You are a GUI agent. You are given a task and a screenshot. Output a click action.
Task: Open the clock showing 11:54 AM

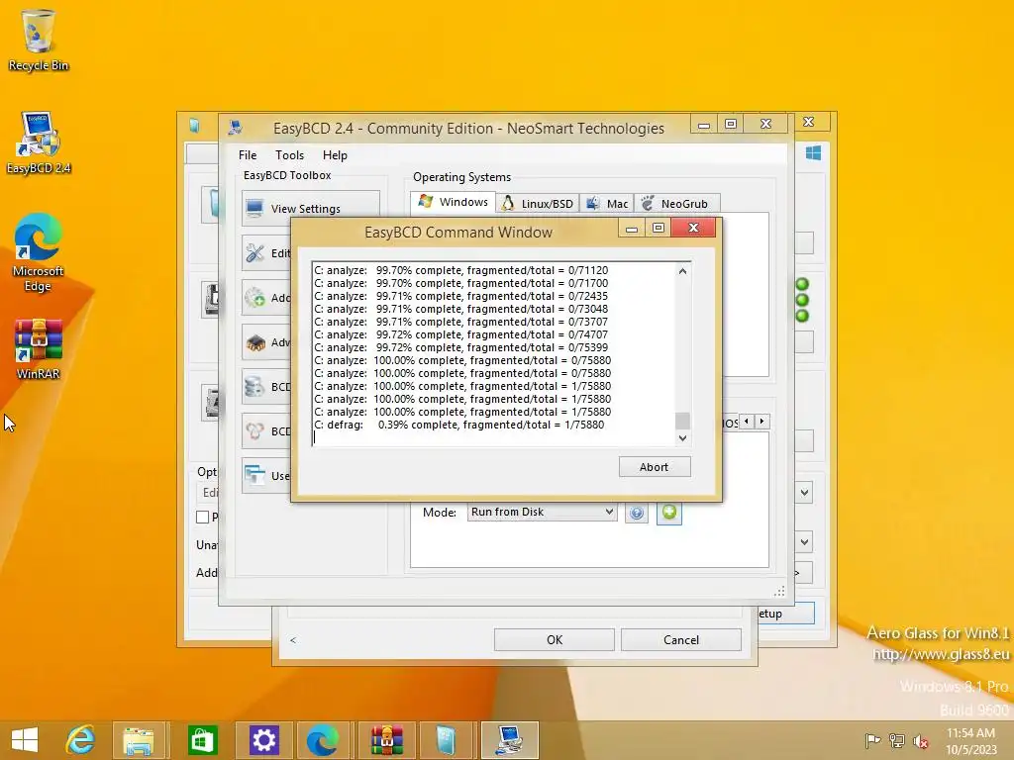(x=970, y=740)
